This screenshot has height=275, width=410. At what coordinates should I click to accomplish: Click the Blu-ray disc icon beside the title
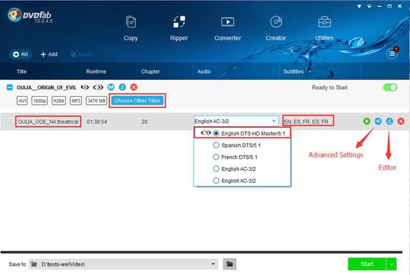click(x=85, y=87)
